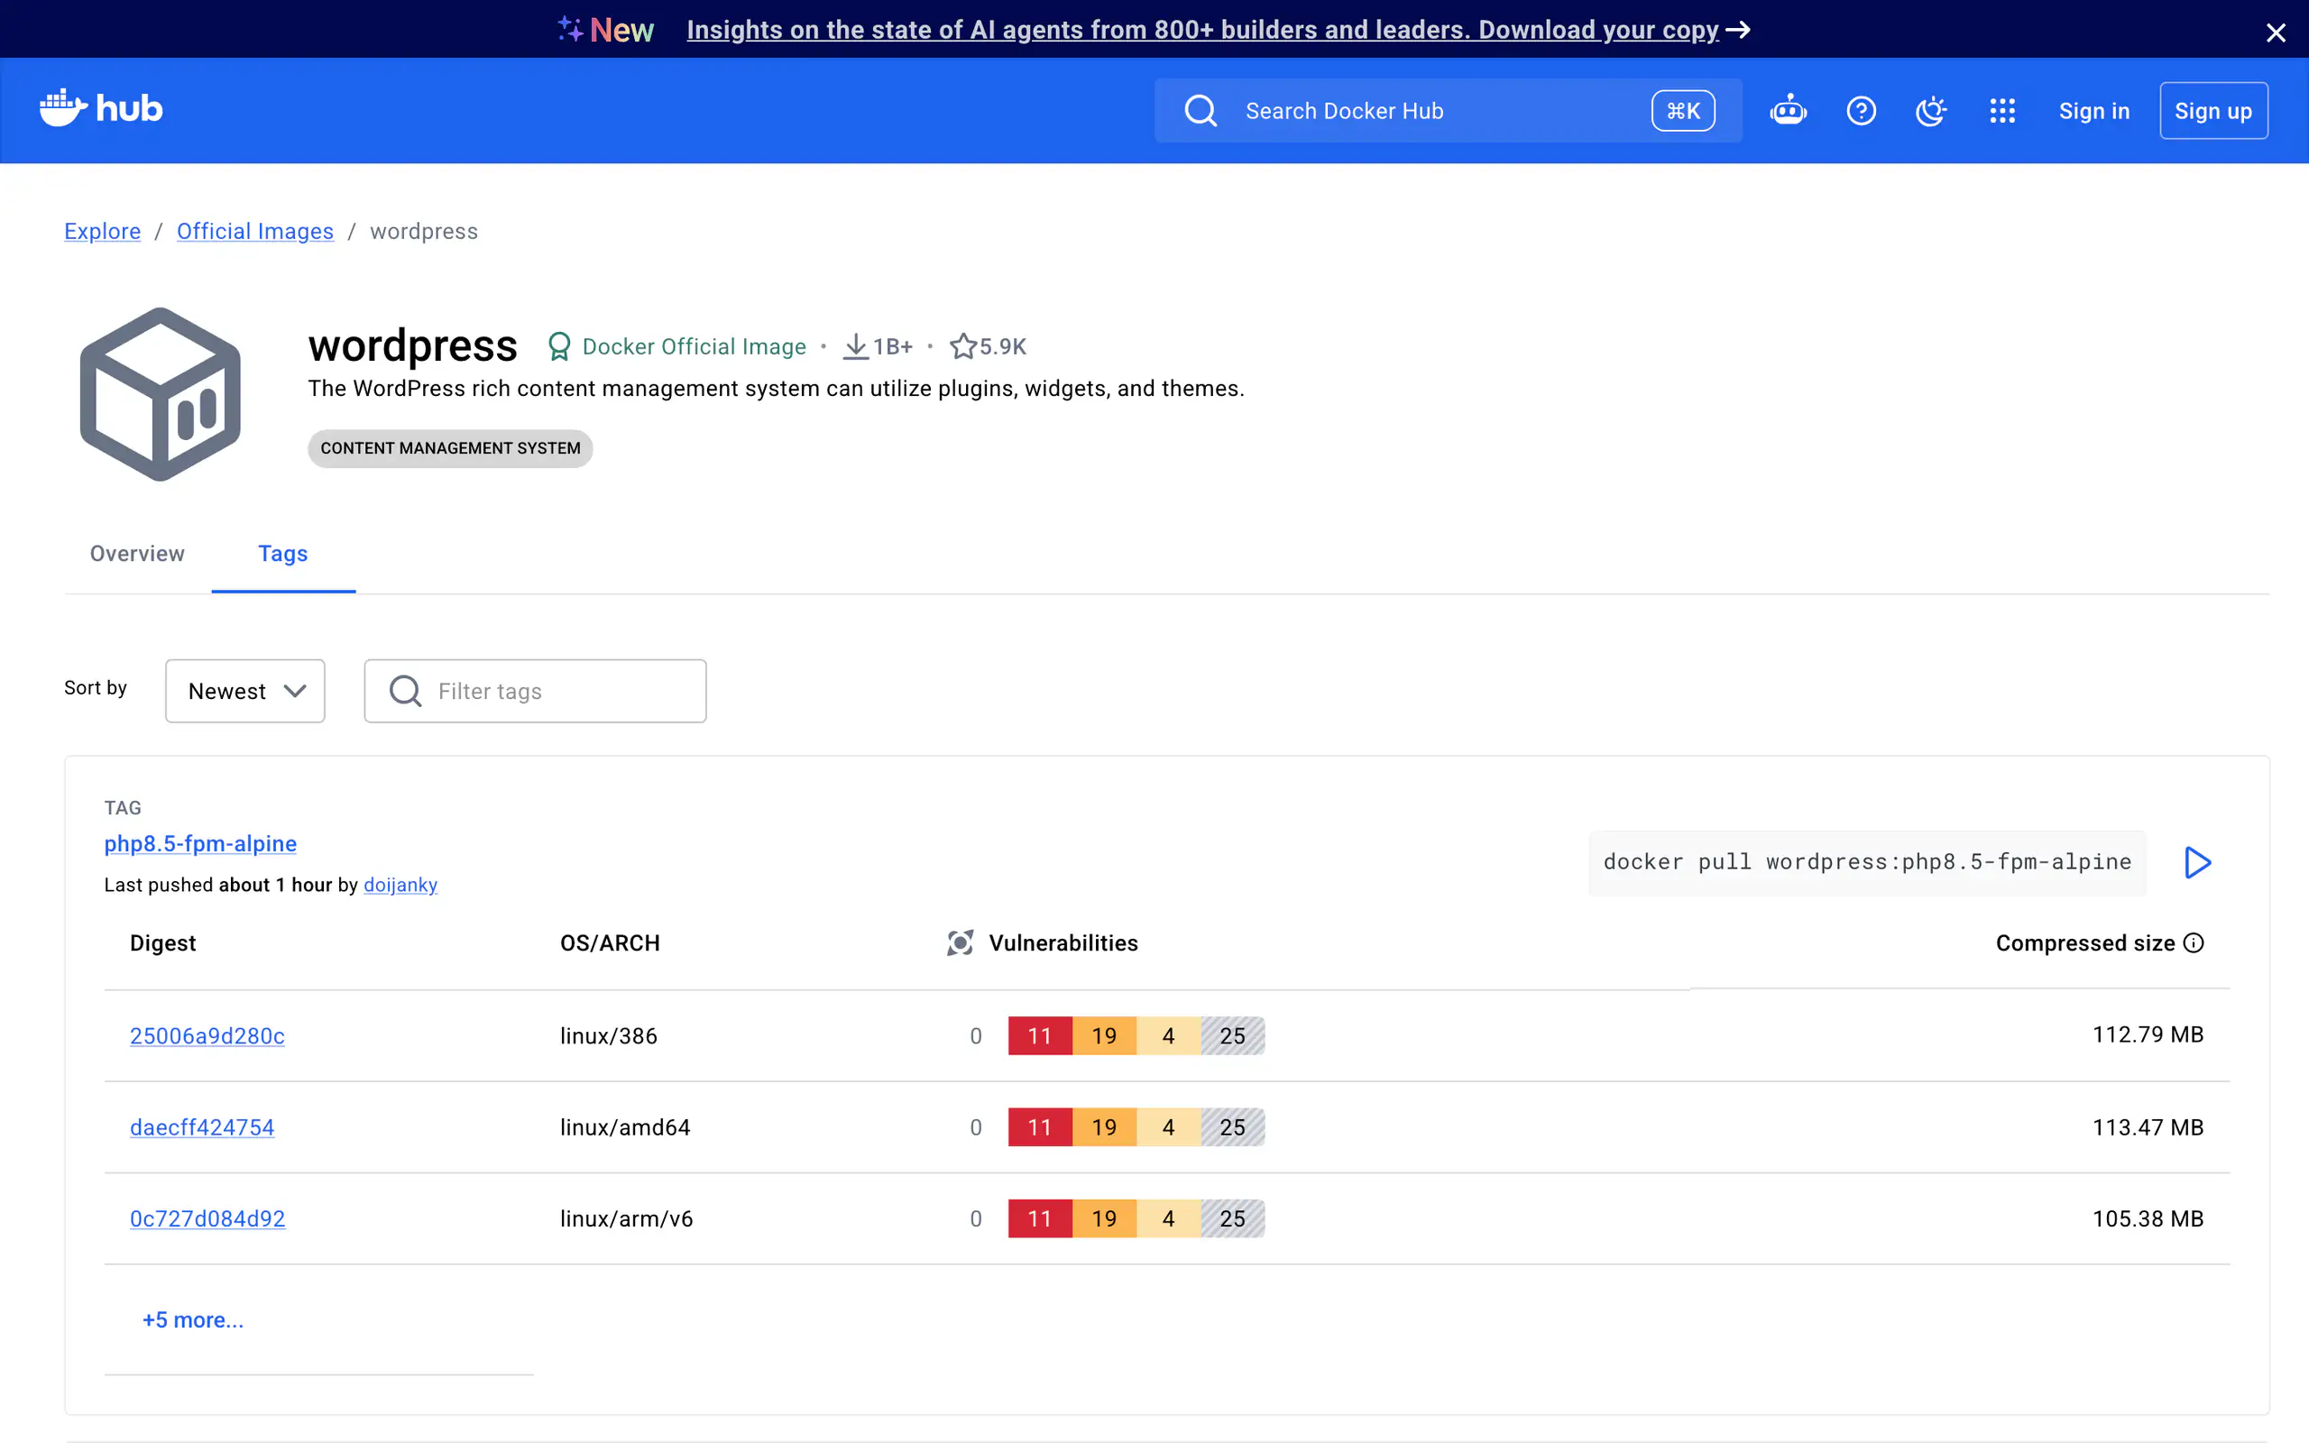Open the help question mark icon

click(1861, 111)
